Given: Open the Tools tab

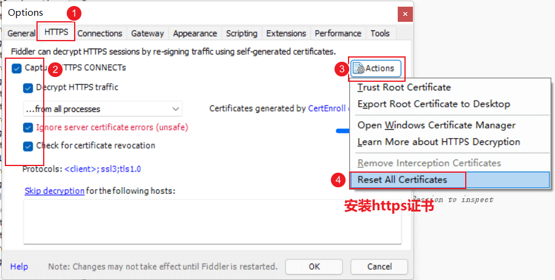Looking at the screenshot, I should click(x=380, y=33).
